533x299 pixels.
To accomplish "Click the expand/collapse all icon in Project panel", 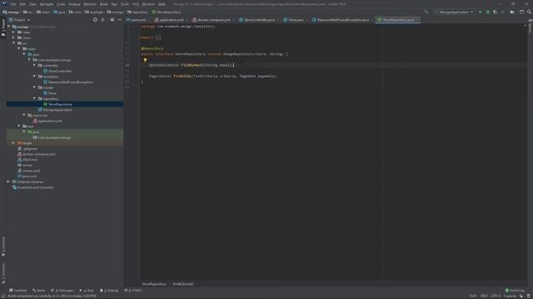I will click(103, 20).
